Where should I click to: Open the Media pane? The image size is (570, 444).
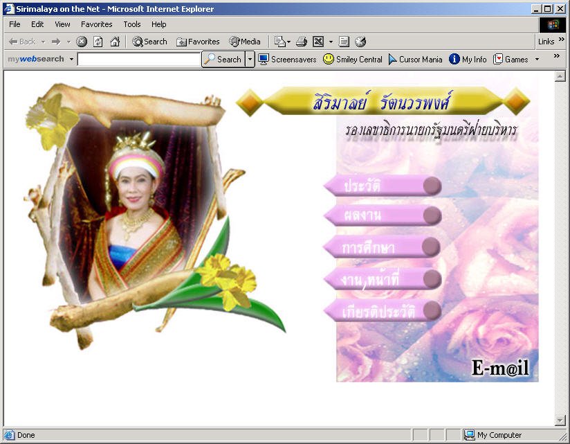tap(245, 42)
